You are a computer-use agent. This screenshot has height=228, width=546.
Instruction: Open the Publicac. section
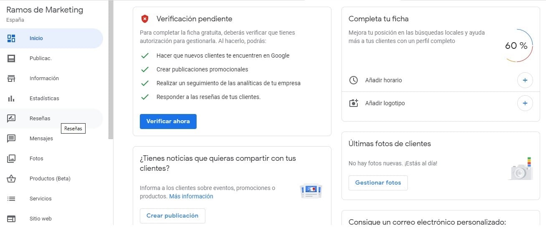(51, 58)
